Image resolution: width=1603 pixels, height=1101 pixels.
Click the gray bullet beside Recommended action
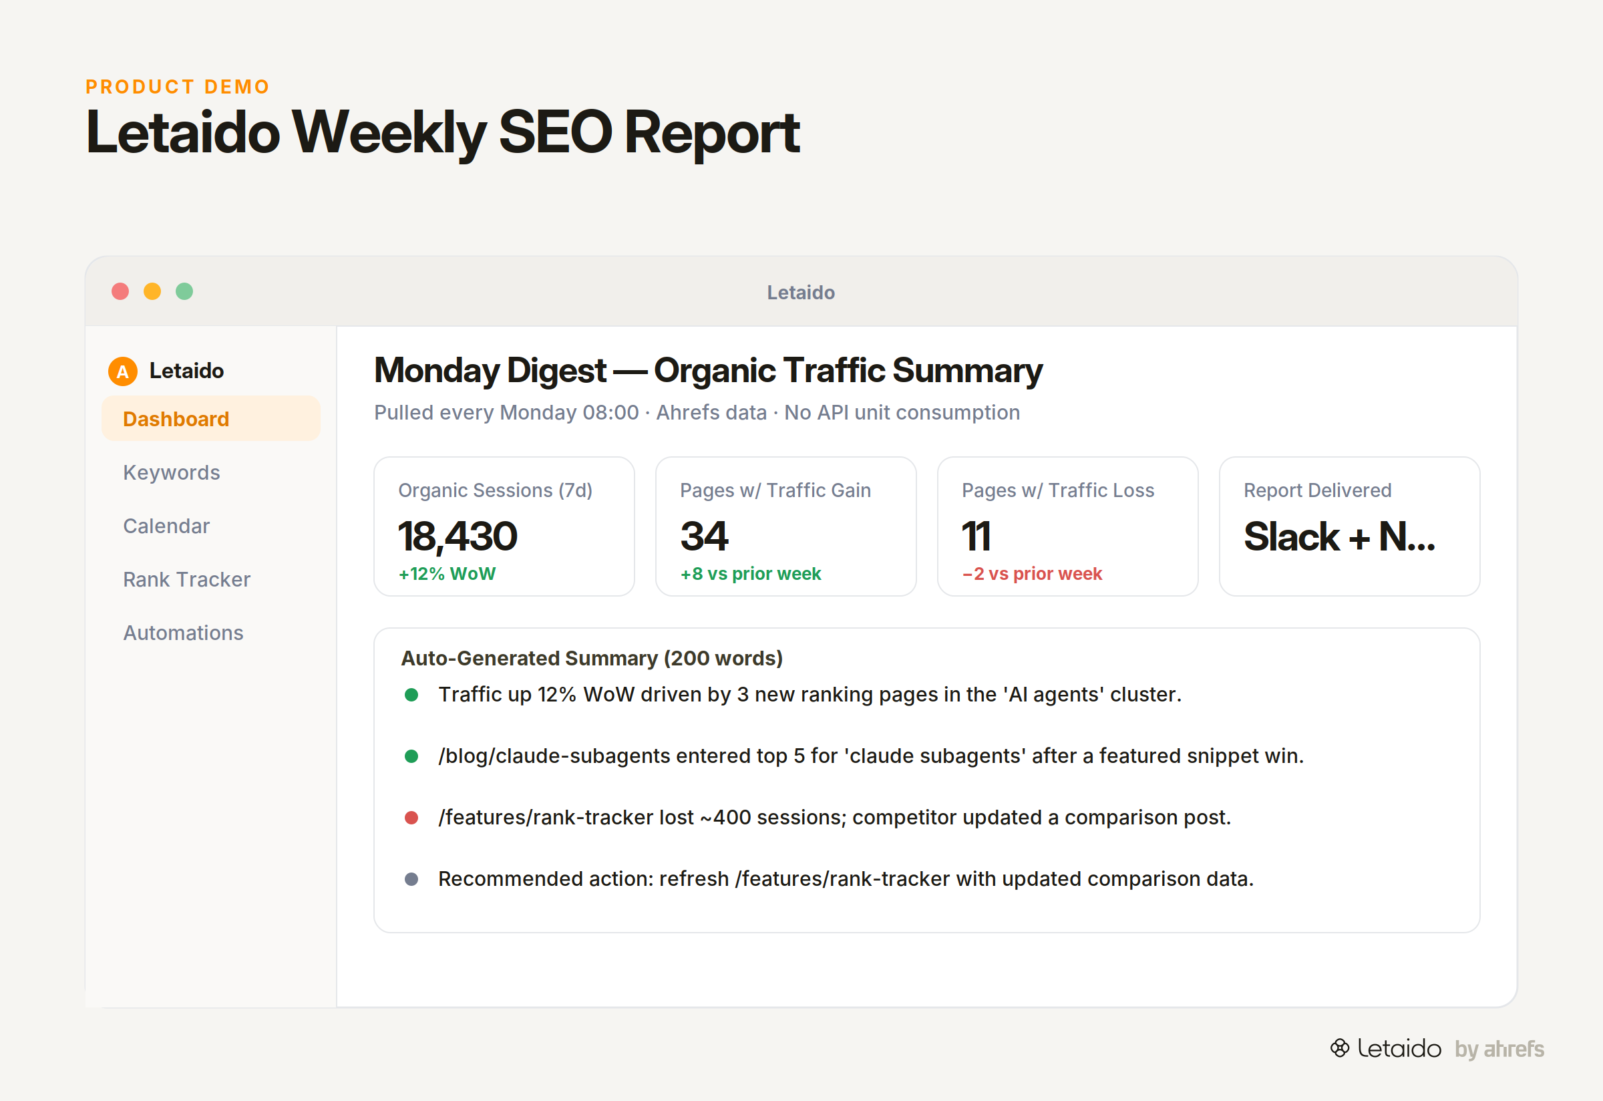(x=411, y=879)
